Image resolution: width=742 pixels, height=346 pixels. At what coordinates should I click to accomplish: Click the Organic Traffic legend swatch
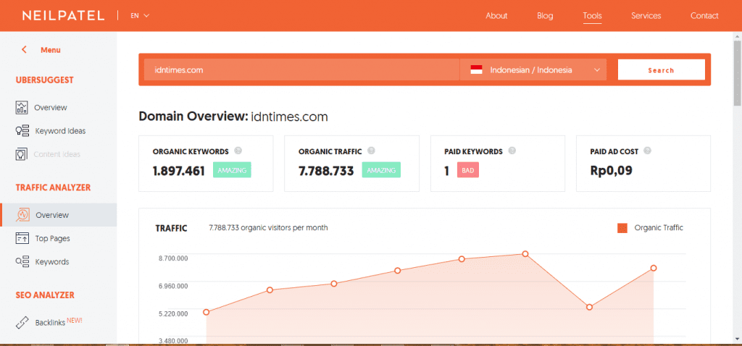(x=622, y=228)
